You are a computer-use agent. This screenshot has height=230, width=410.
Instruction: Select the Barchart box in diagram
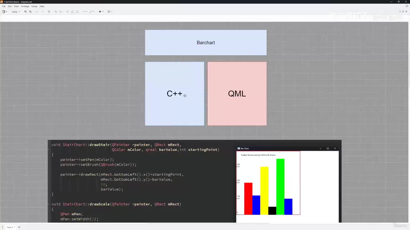pyautogui.click(x=206, y=42)
